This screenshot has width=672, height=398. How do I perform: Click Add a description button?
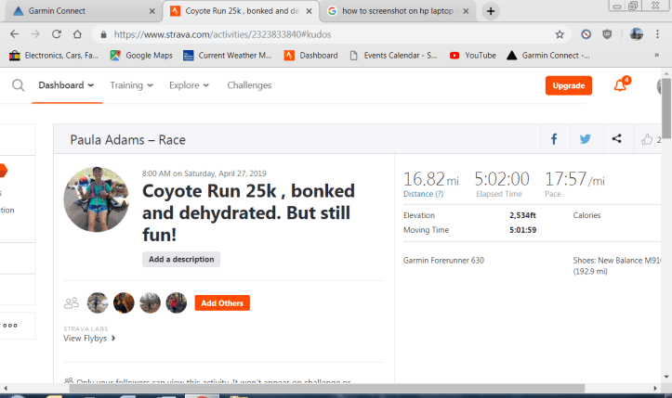(x=181, y=260)
